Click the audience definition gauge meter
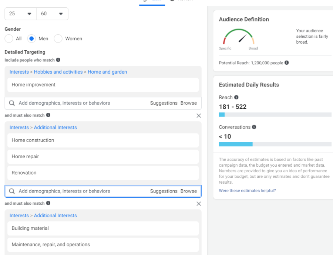This screenshot has height=255, width=333. click(238, 38)
